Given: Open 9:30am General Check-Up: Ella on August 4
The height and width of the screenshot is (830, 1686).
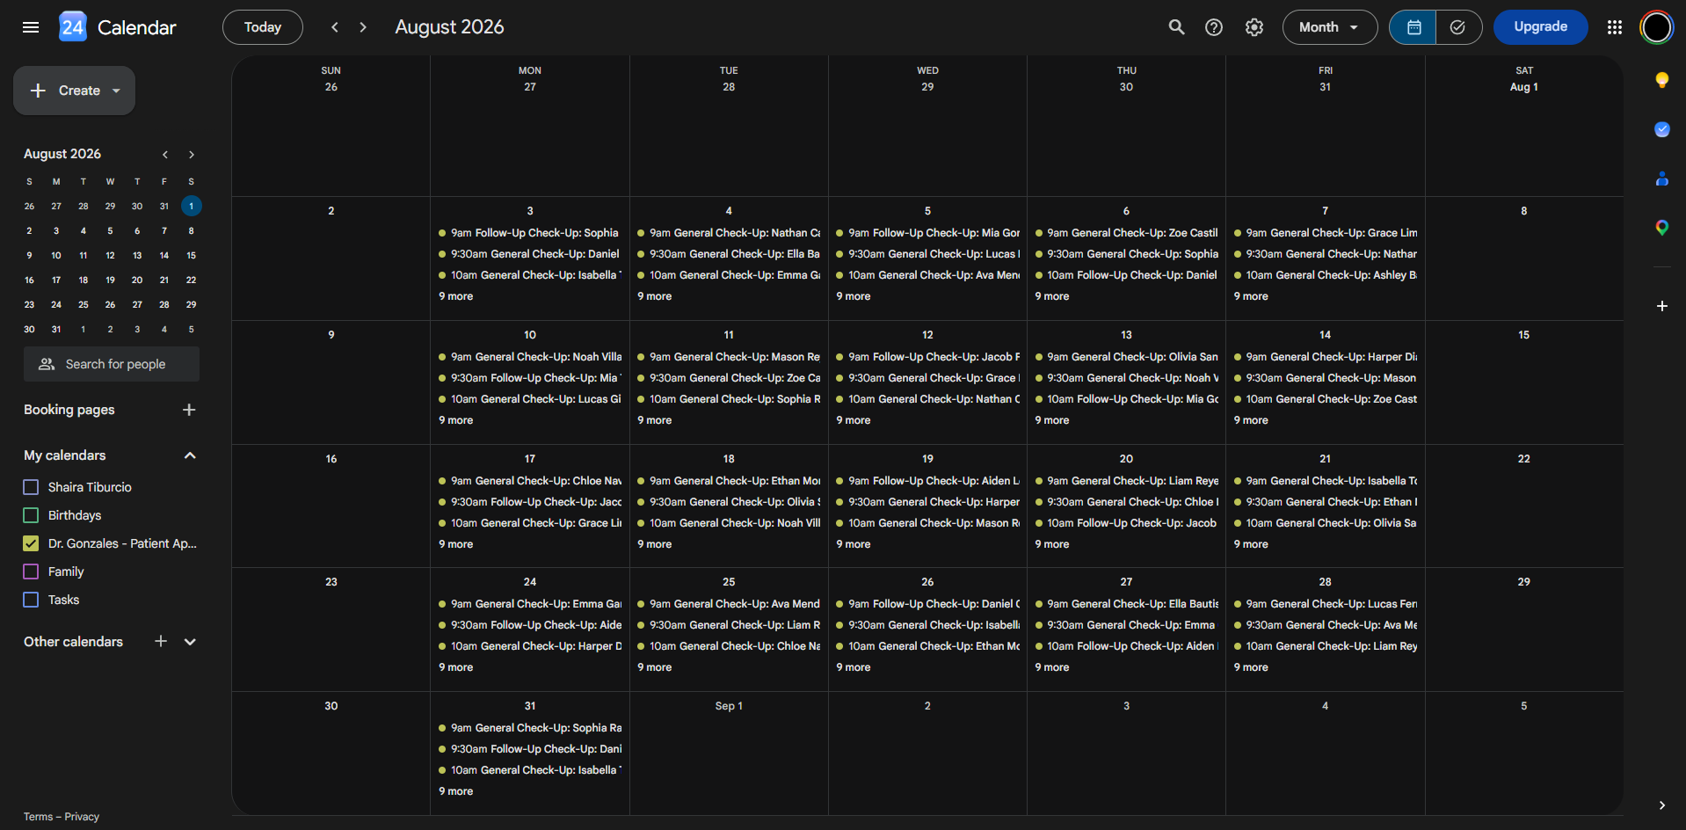Looking at the screenshot, I should pos(729,254).
